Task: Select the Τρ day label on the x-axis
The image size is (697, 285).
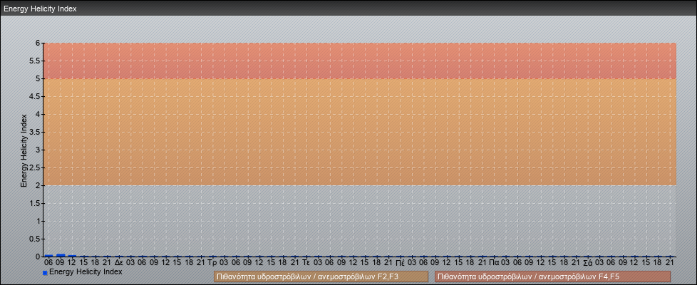Action: [212, 263]
